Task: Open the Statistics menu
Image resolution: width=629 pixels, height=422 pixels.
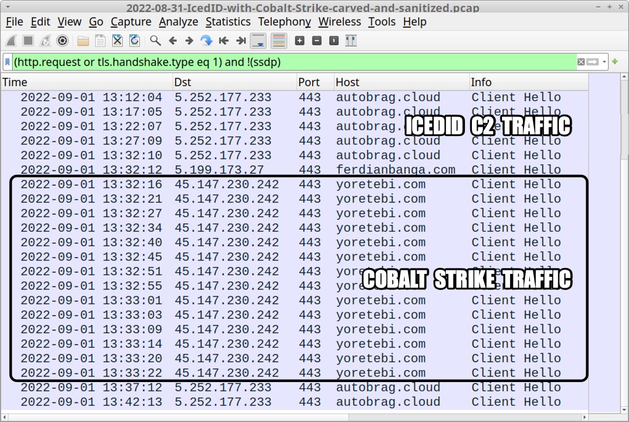Action: tap(228, 22)
